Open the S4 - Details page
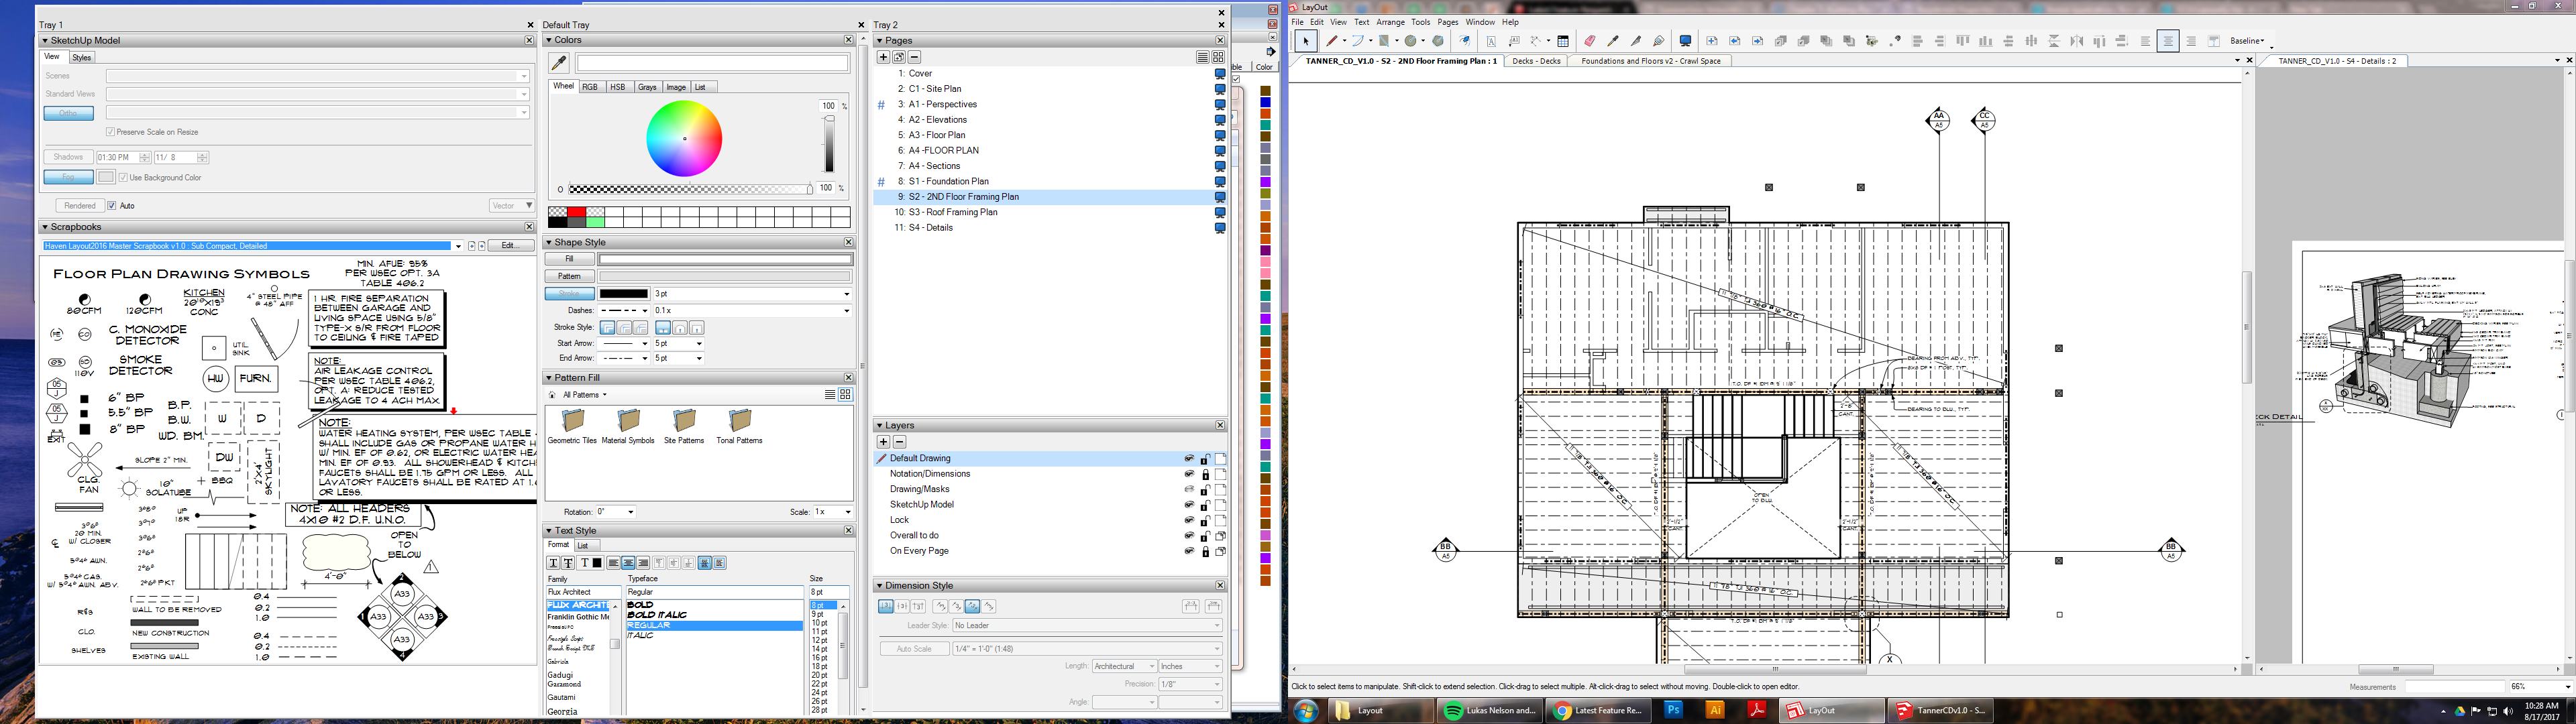 click(x=930, y=228)
